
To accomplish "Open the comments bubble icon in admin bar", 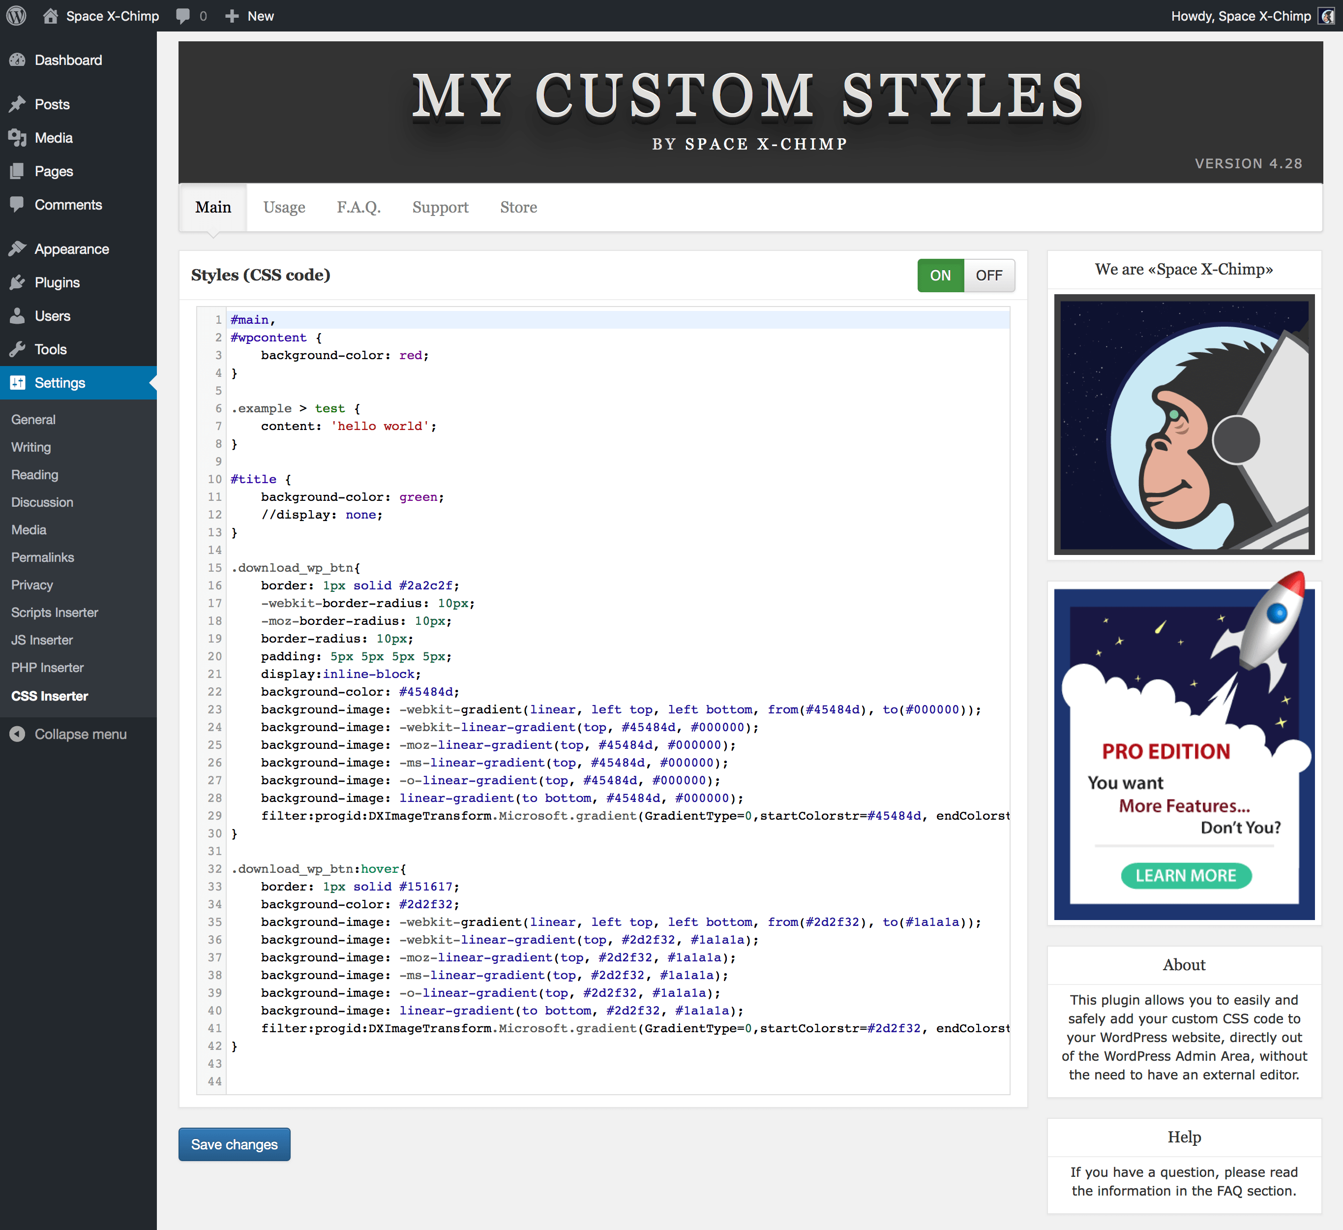I will [182, 16].
